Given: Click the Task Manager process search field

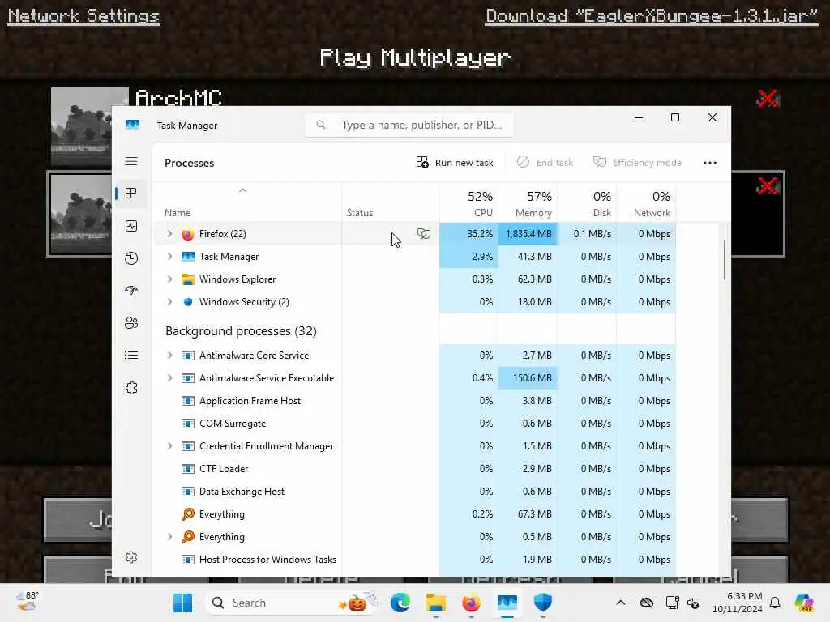Looking at the screenshot, I should pyautogui.click(x=409, y=125).
